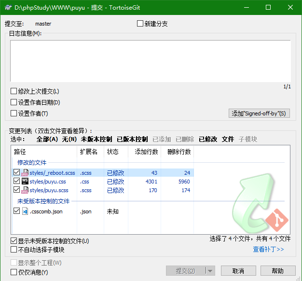Select the styles/puyu.css file name
This screenshot has height=281, width=302.
pos(48,182)
